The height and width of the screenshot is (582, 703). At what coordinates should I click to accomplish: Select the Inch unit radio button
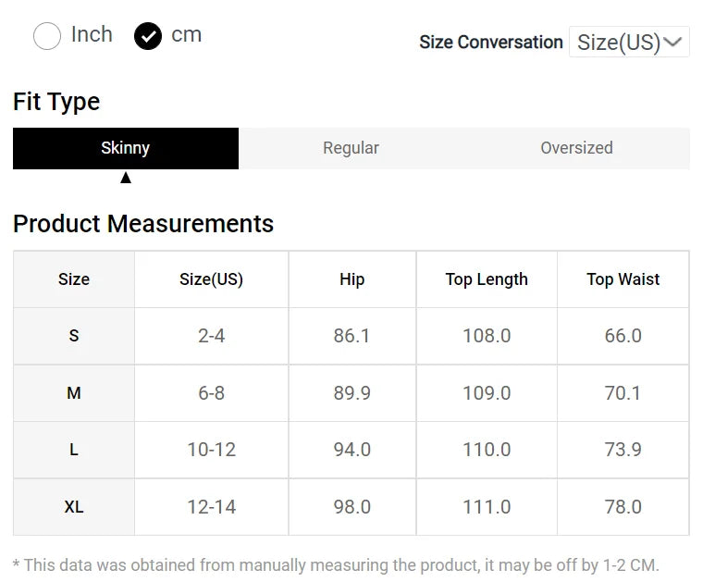46,36
